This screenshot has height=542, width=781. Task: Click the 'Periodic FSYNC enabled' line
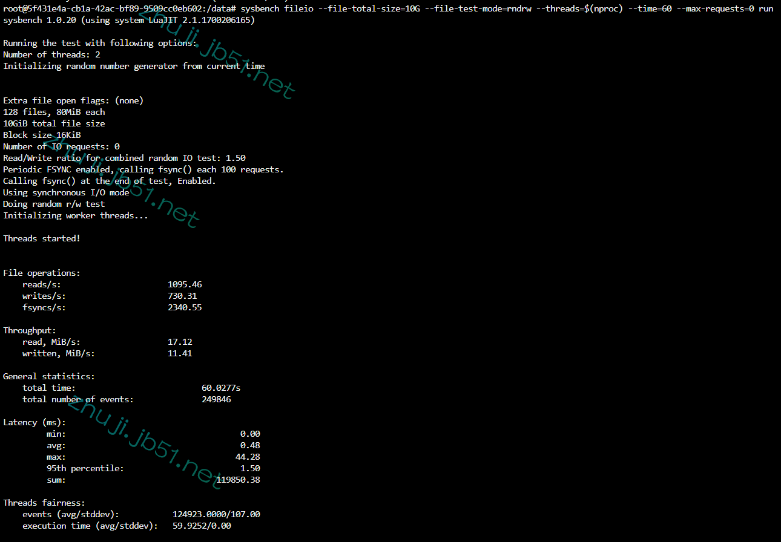coord(143,169)
